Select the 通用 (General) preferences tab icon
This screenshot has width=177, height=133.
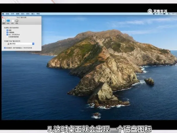coord(4,22)
